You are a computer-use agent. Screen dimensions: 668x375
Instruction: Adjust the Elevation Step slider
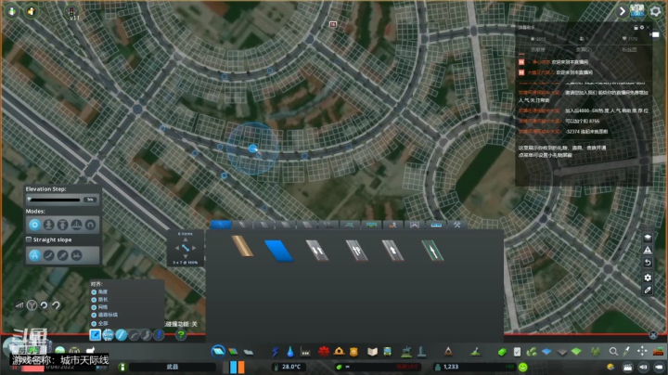(54, 200)
